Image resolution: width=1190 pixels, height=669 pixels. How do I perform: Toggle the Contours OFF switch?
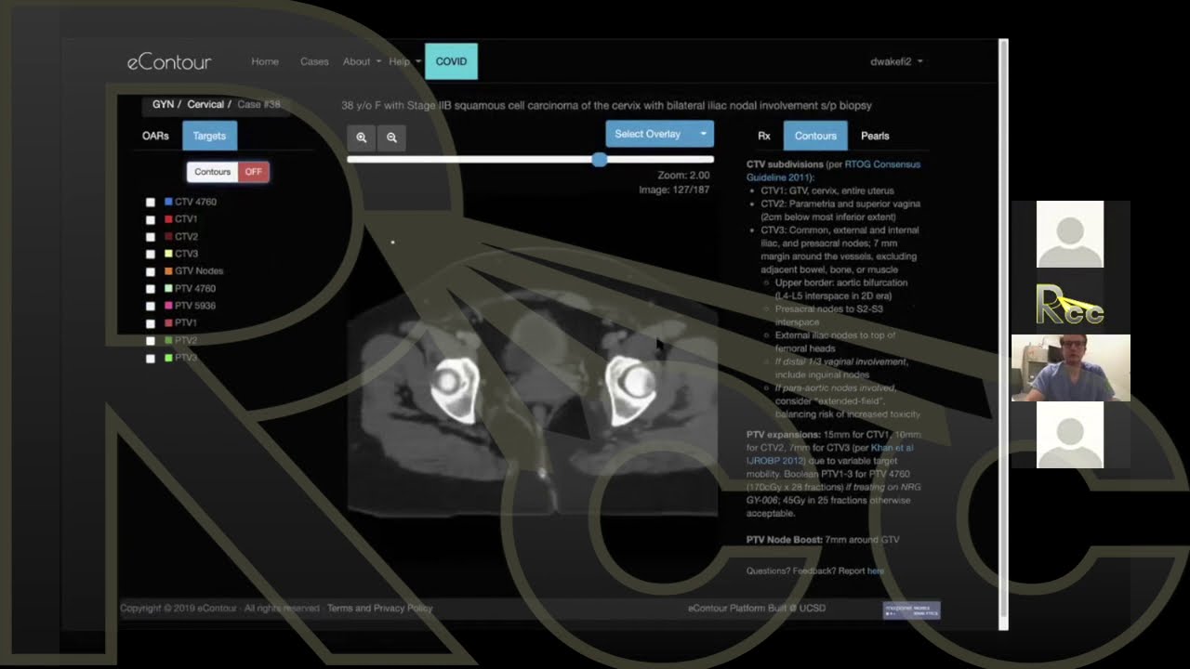coord(228,172)
